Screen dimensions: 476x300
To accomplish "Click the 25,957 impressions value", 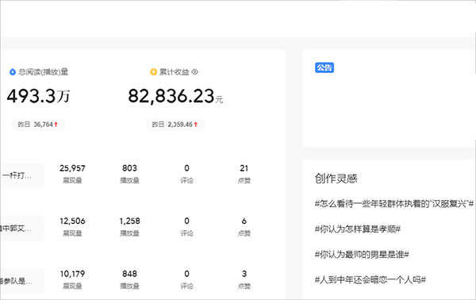I will pos(72,168).
